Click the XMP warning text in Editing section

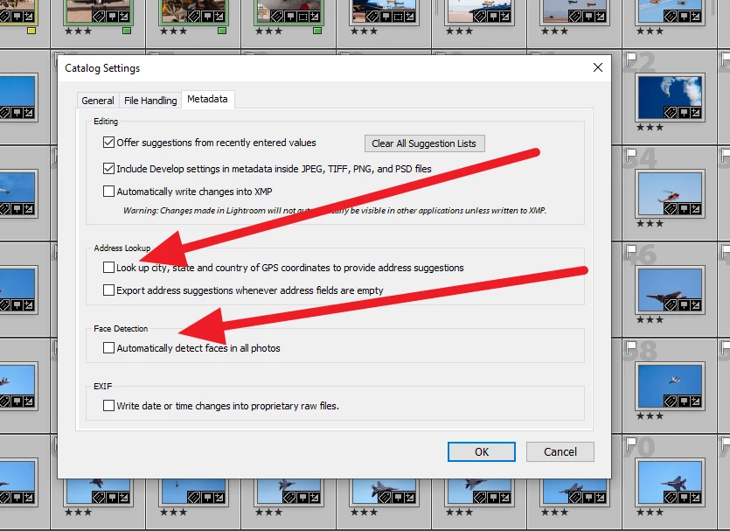(334, 211)
